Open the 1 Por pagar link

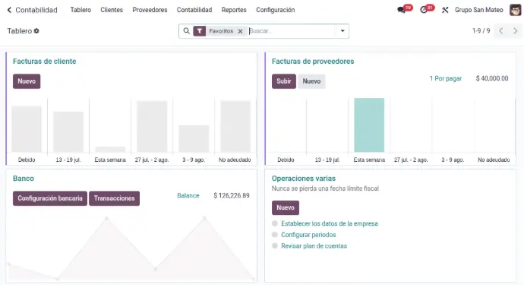pos(446,78)
